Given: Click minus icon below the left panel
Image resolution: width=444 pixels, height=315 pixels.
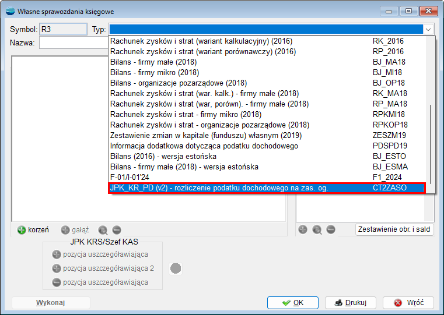Looking at the screenshot, I should coord(117,230).
